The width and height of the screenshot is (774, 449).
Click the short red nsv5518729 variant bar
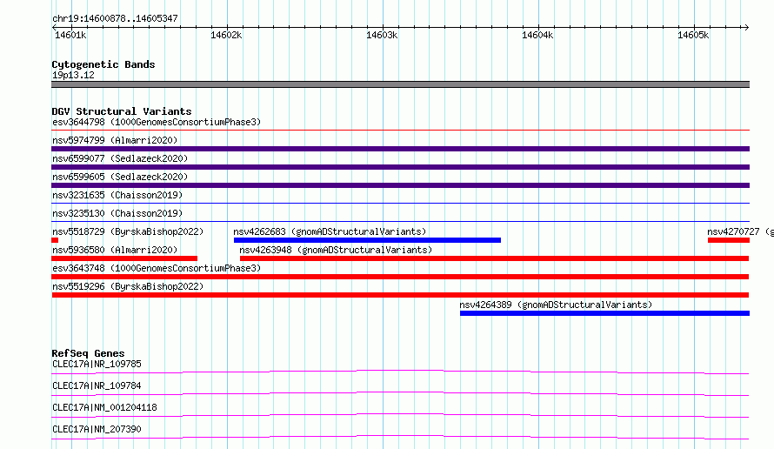click(55, 240)
